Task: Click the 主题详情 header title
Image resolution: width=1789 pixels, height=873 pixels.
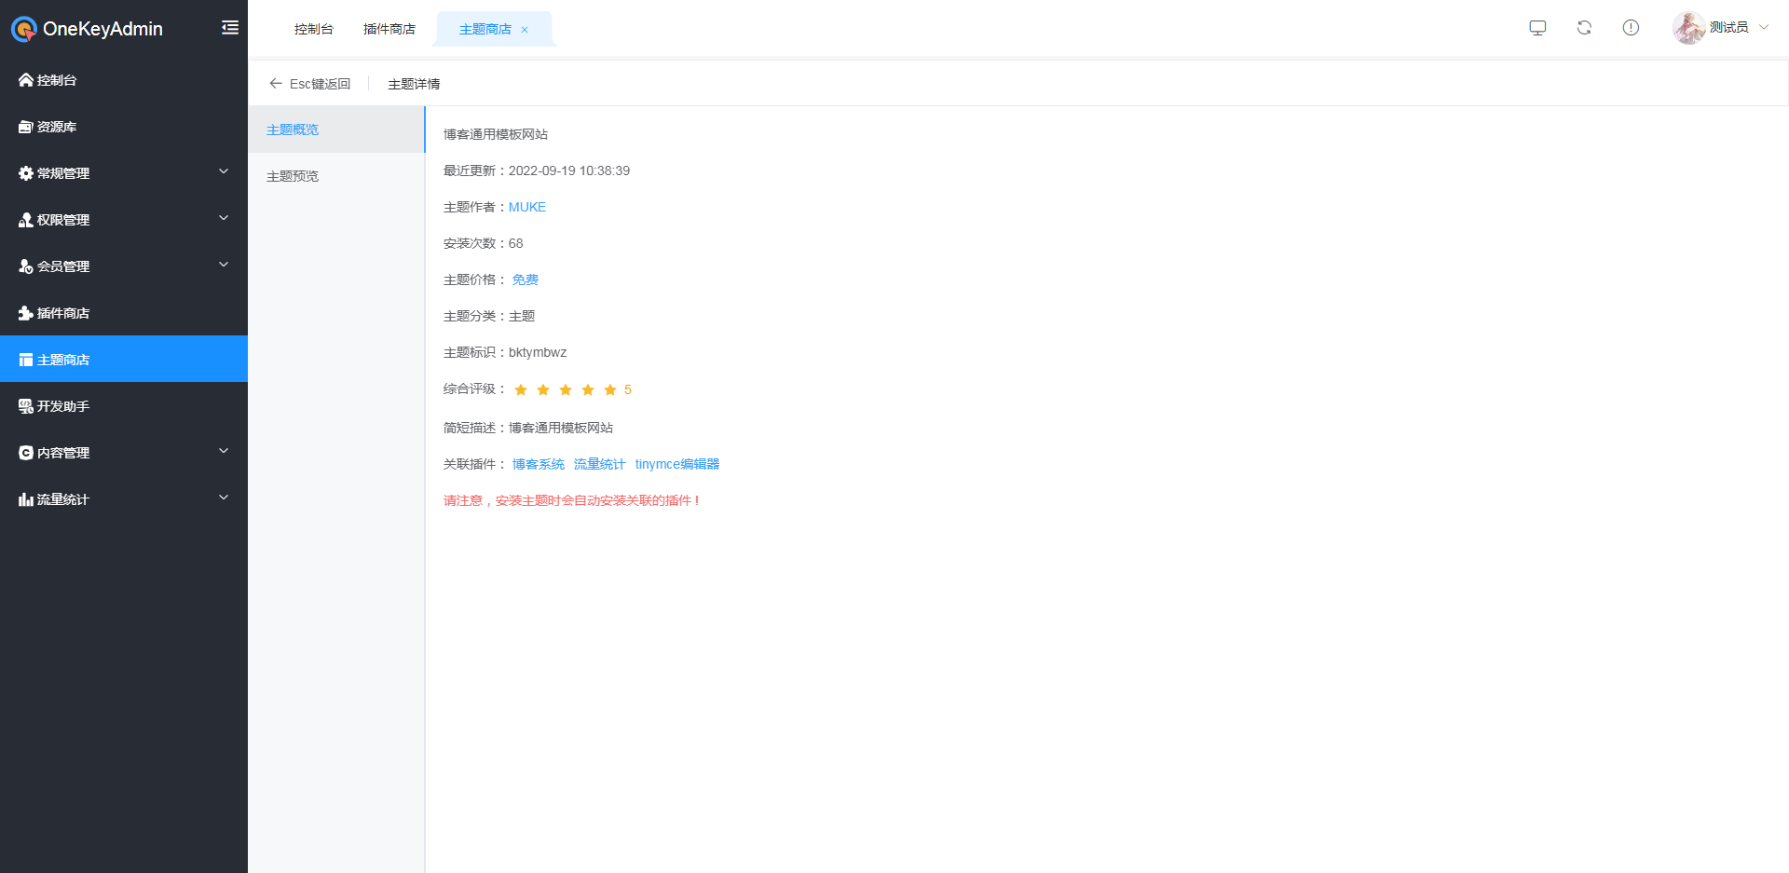Action: click(x=414, y=84)
